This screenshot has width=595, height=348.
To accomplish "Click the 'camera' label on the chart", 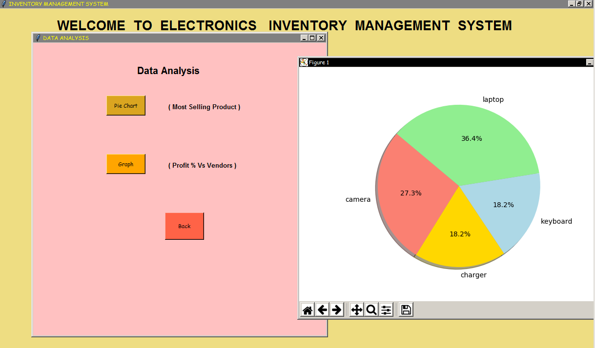I will 358,199.
